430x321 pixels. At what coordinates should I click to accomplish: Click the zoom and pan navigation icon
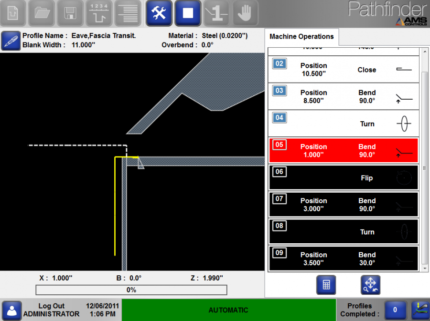370,284
